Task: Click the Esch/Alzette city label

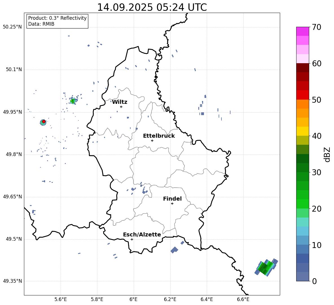Action: point(142,235)
